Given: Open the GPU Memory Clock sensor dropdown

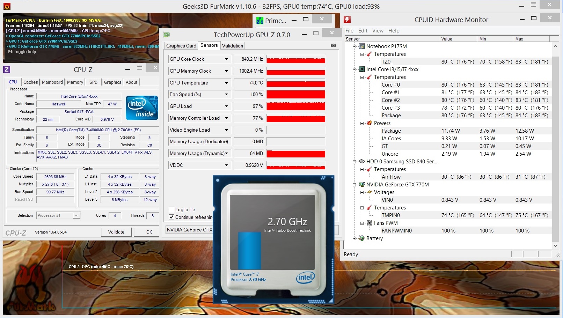Looking at the screenshot, I should (226, 71).
